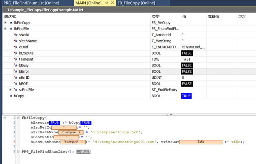
Task: Toggle breakpoint marker on line 8
Action: pyautogui.click(x=18, y=151)
